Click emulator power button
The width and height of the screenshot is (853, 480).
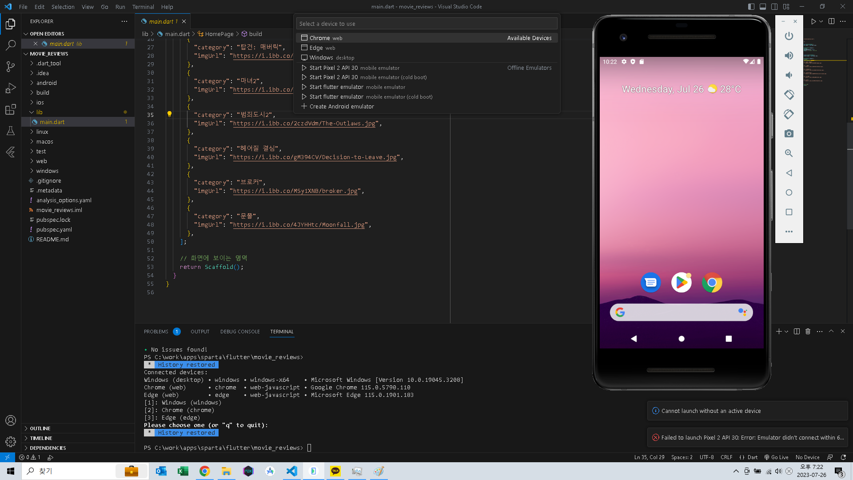click(789, 36)
